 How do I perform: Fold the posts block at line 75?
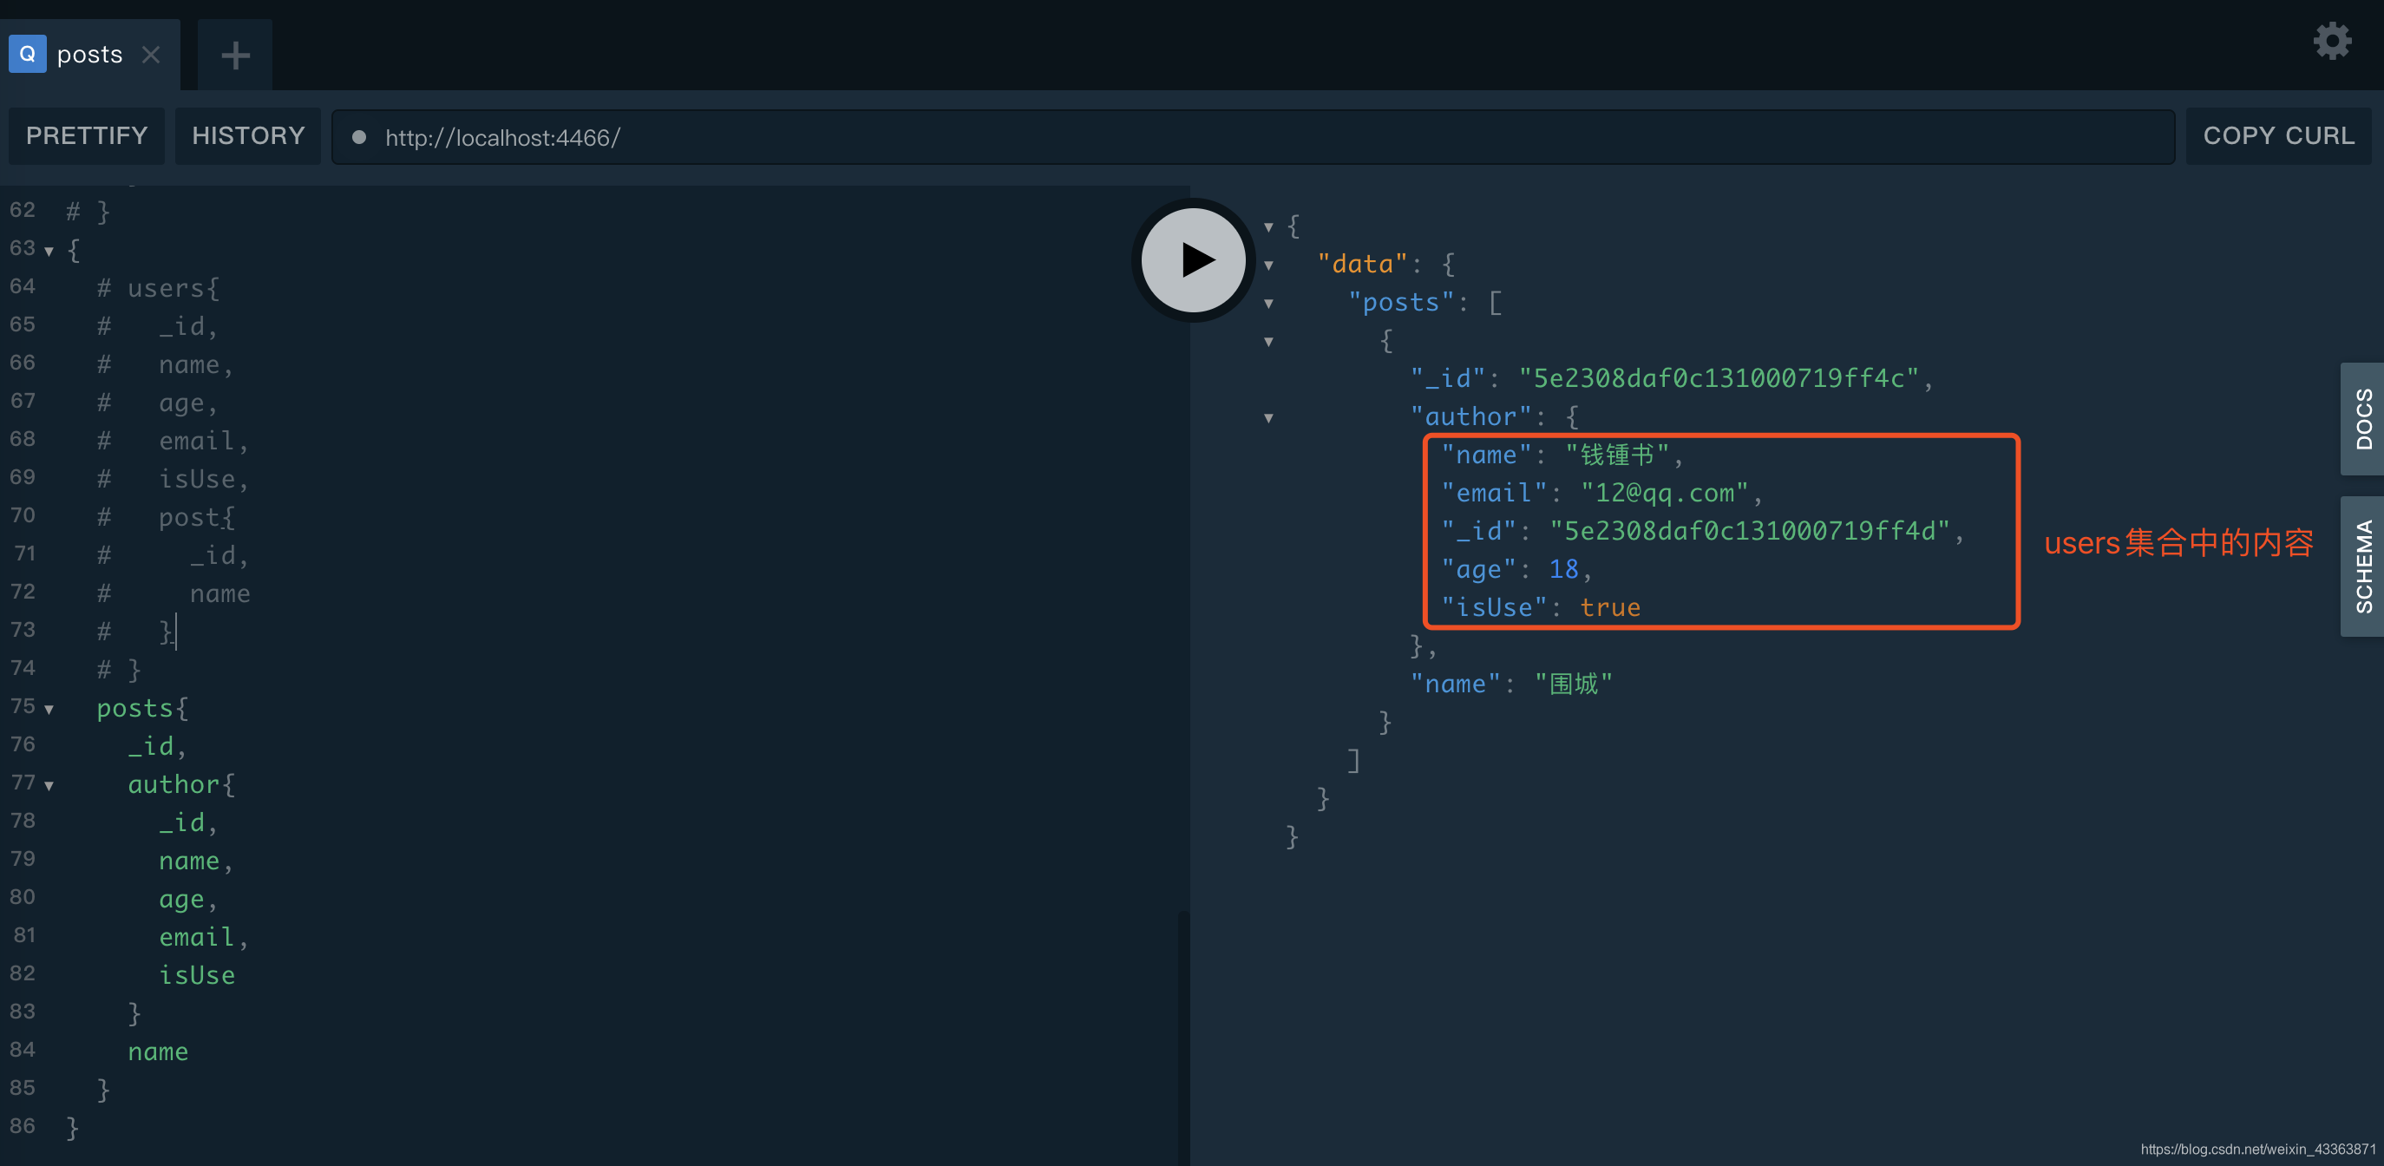(x=49, y=710)
